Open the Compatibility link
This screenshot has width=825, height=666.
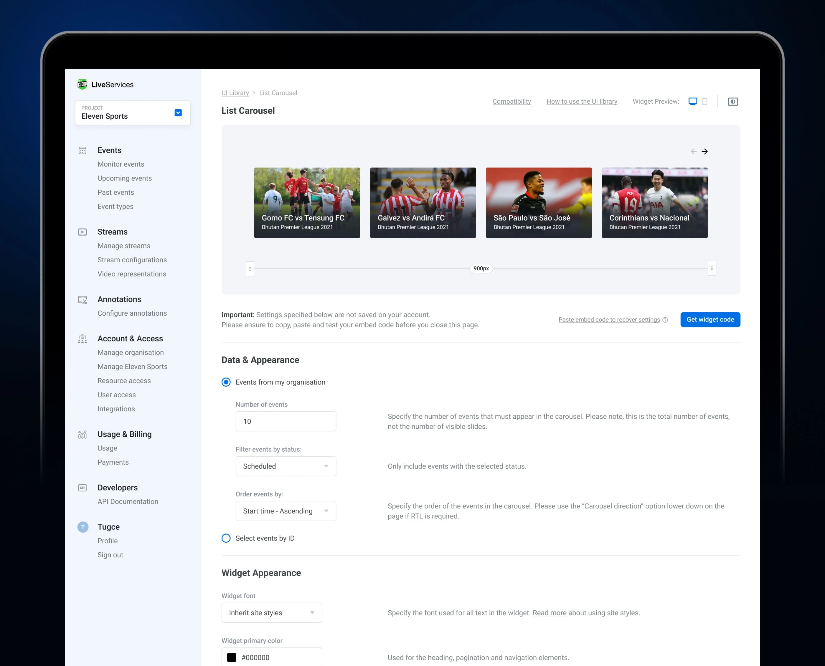(x=511, y=101)
